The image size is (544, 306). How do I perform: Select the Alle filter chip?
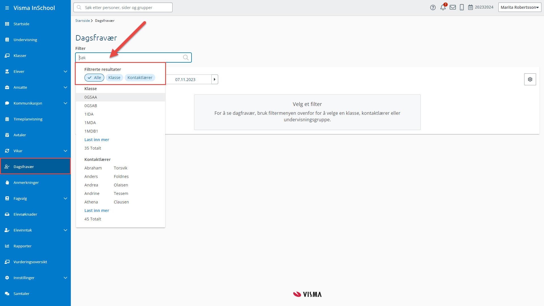click(x=94, y=78)
